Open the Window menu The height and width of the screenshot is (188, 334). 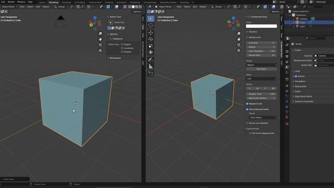[x=21, y=2]
